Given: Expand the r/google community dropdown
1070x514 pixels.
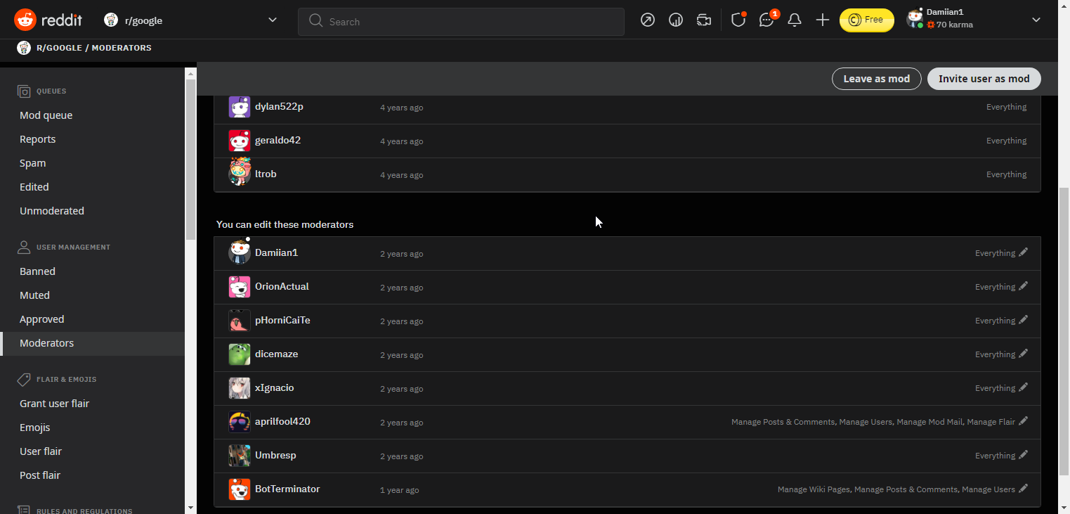Looking at the screenshot, I should click(273, 20).
